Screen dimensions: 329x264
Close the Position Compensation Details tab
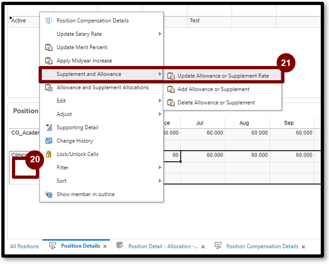(303, 247)
